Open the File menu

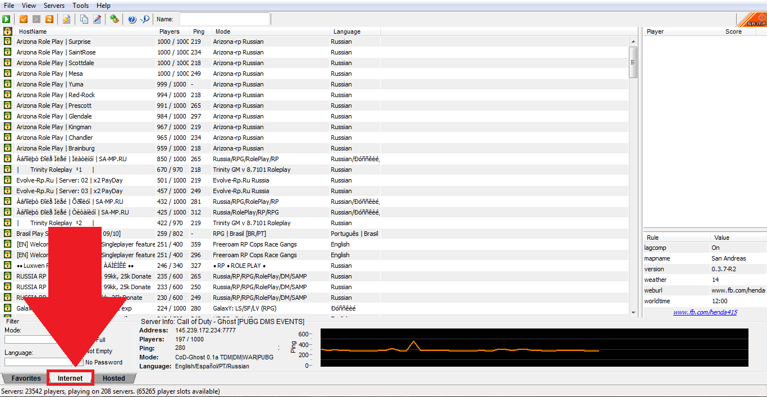(x=9, y=6)
